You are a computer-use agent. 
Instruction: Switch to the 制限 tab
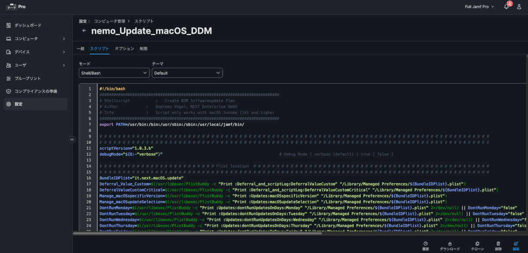[x=143, y=49]
